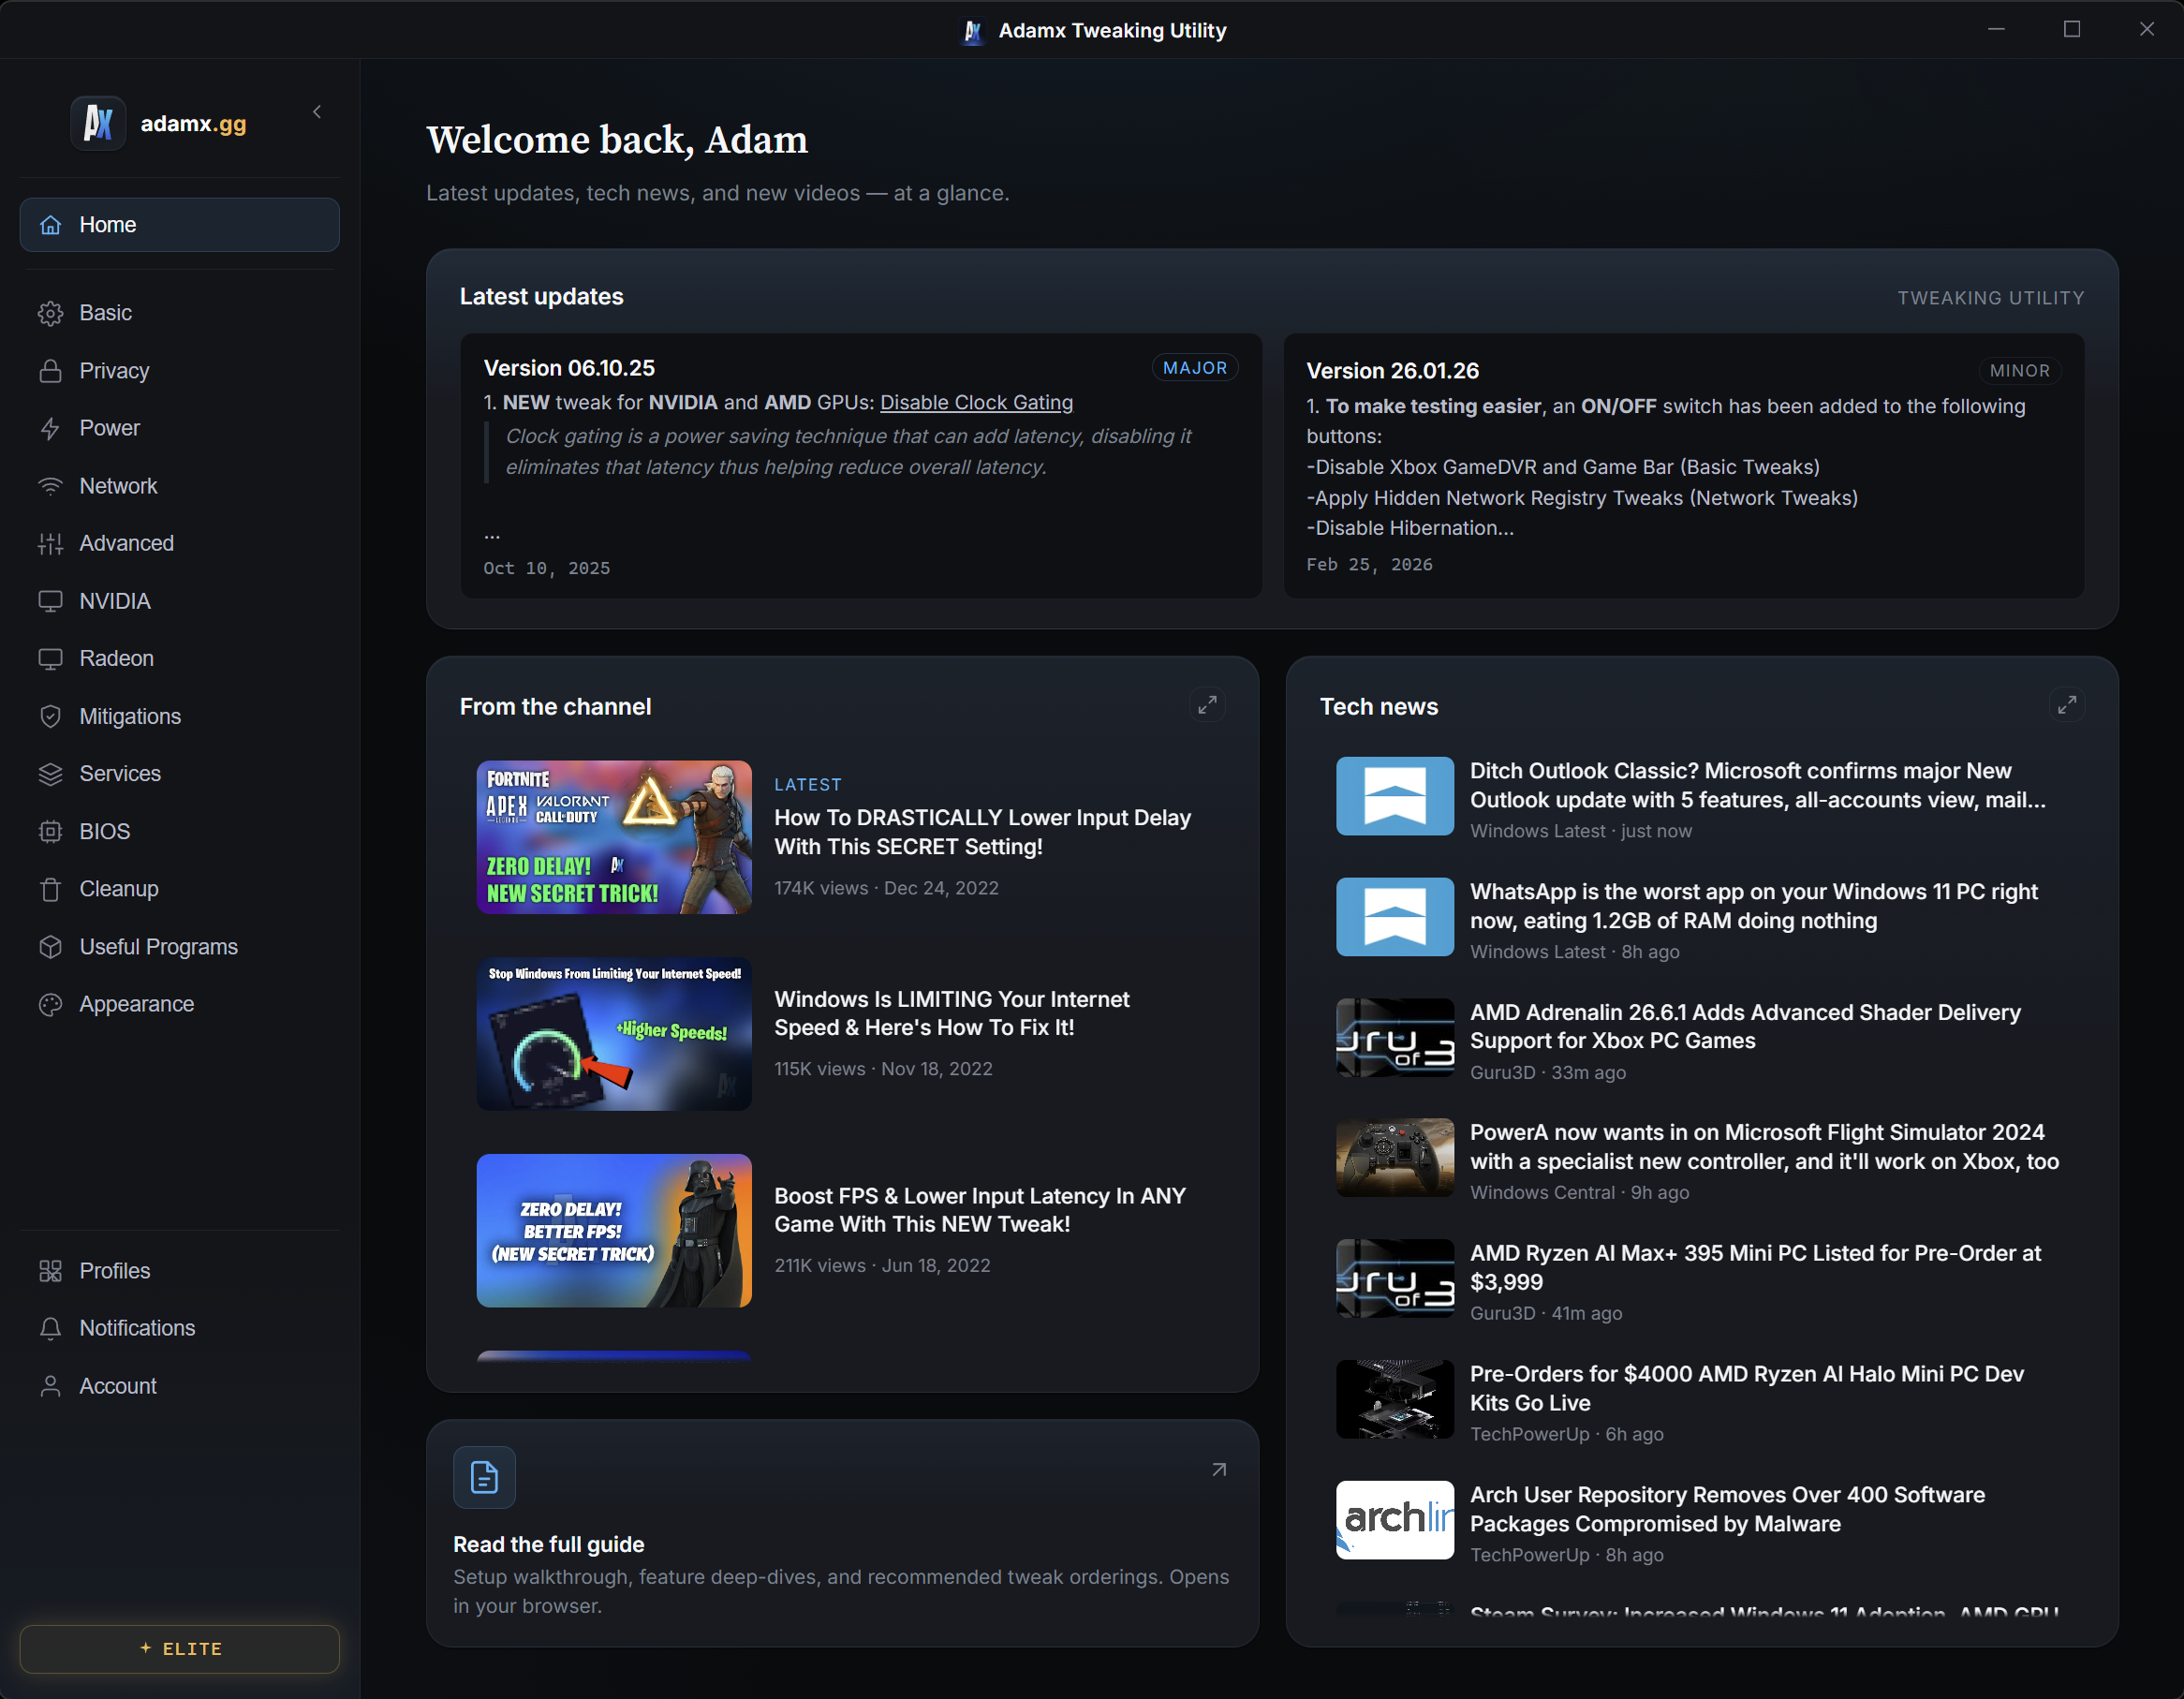Click 'Windows Central · 9h ago' text
The image size is (2184, 1699).
click(1579, 1192)
